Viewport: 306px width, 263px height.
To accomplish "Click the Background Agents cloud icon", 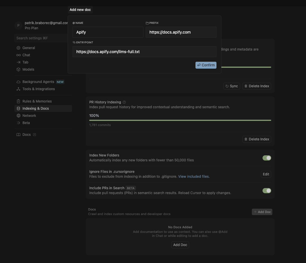I will (18, 82).
